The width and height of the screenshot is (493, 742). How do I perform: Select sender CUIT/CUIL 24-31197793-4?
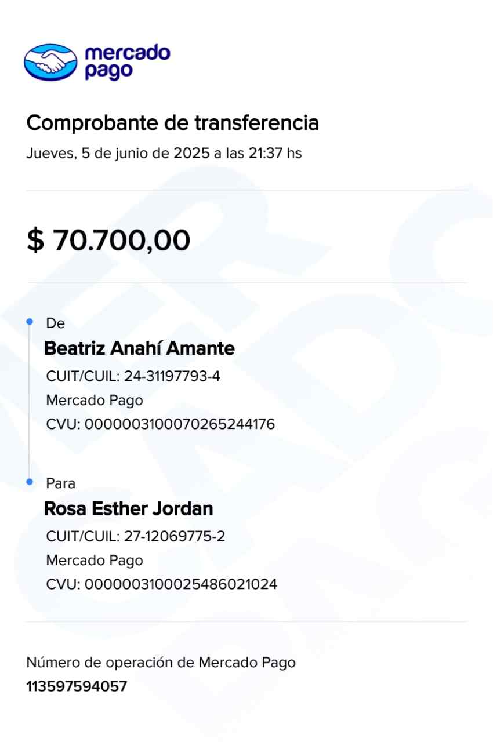point(133,376)
